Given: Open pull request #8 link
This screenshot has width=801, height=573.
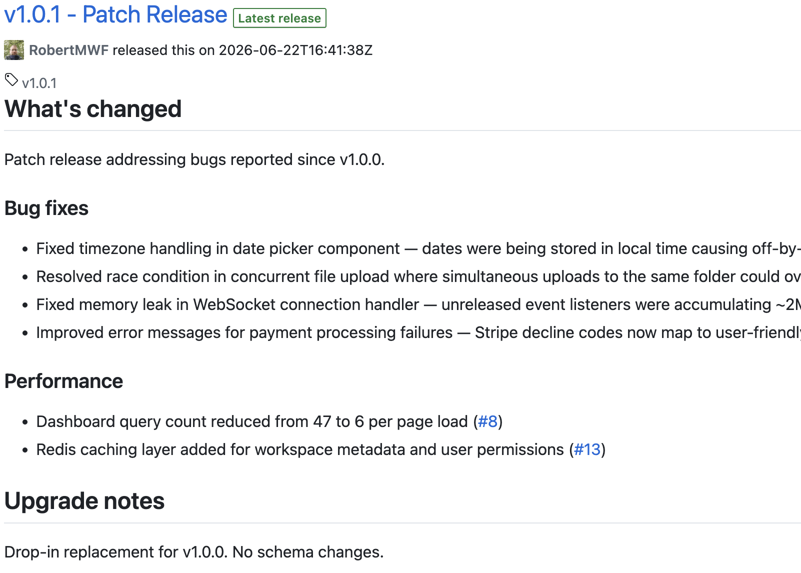Looking at the screenshot, I should point(488,421).
